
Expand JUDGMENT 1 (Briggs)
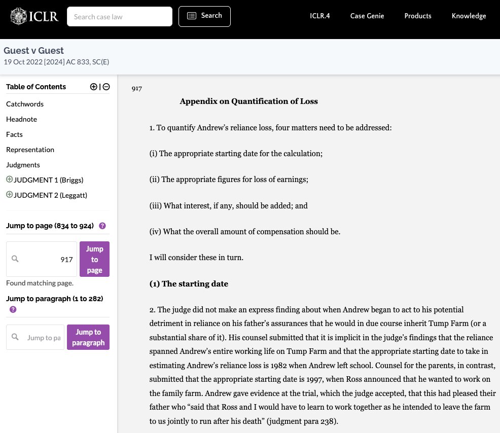[x=10, y=179]
